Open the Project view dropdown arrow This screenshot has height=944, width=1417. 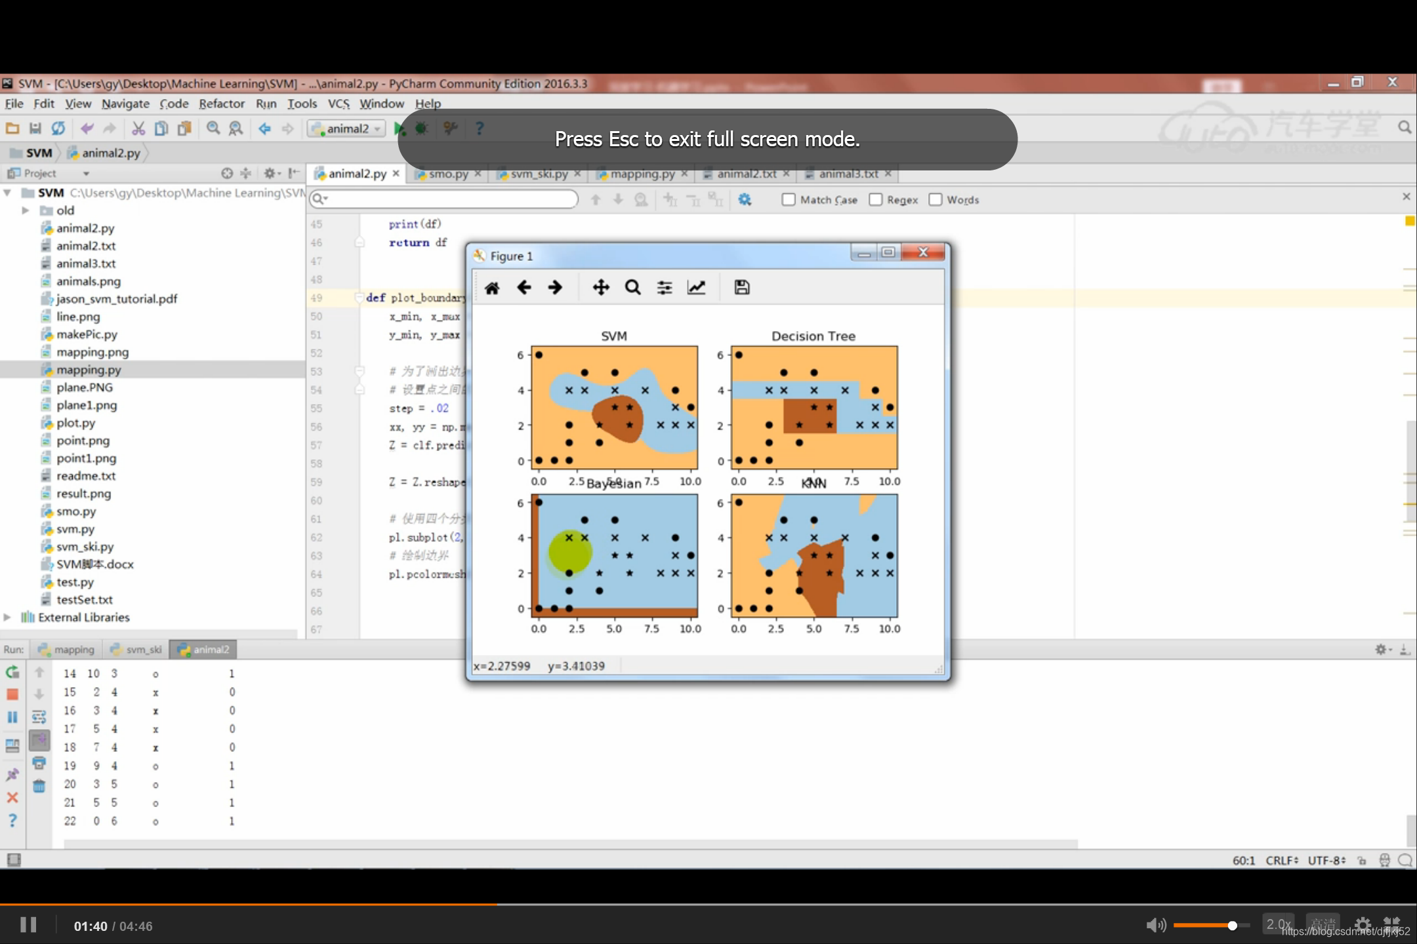(86, 174)
